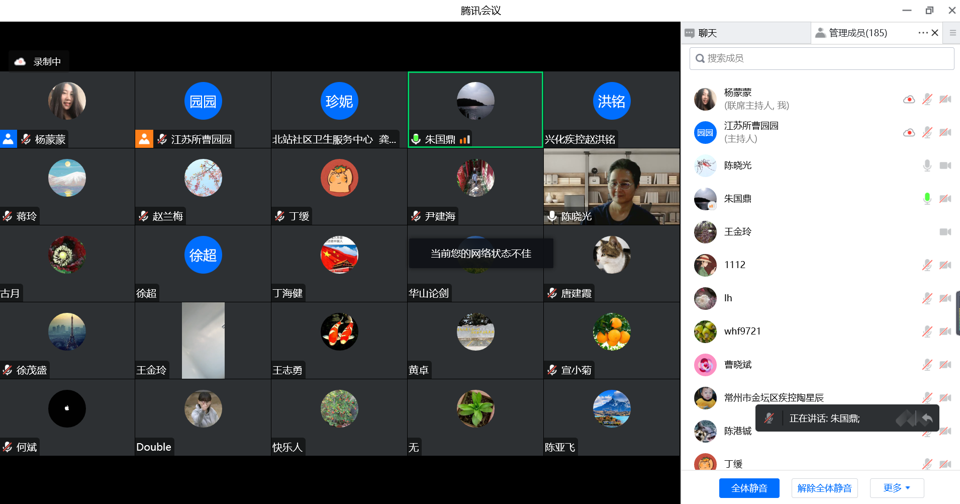Click 宣小菊's muted mic icon on tile
The height and width of the screenshot is (504, 960).
(x=552, y=370)
